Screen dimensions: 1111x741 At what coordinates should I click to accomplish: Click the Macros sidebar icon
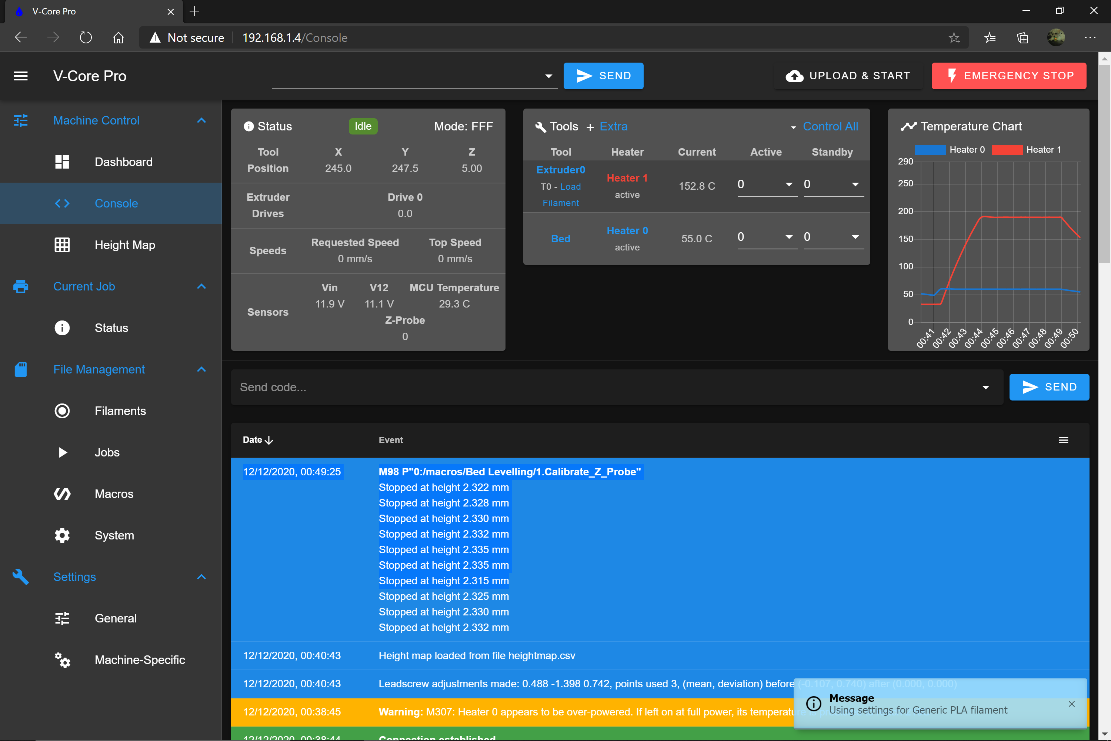point(62,494)
